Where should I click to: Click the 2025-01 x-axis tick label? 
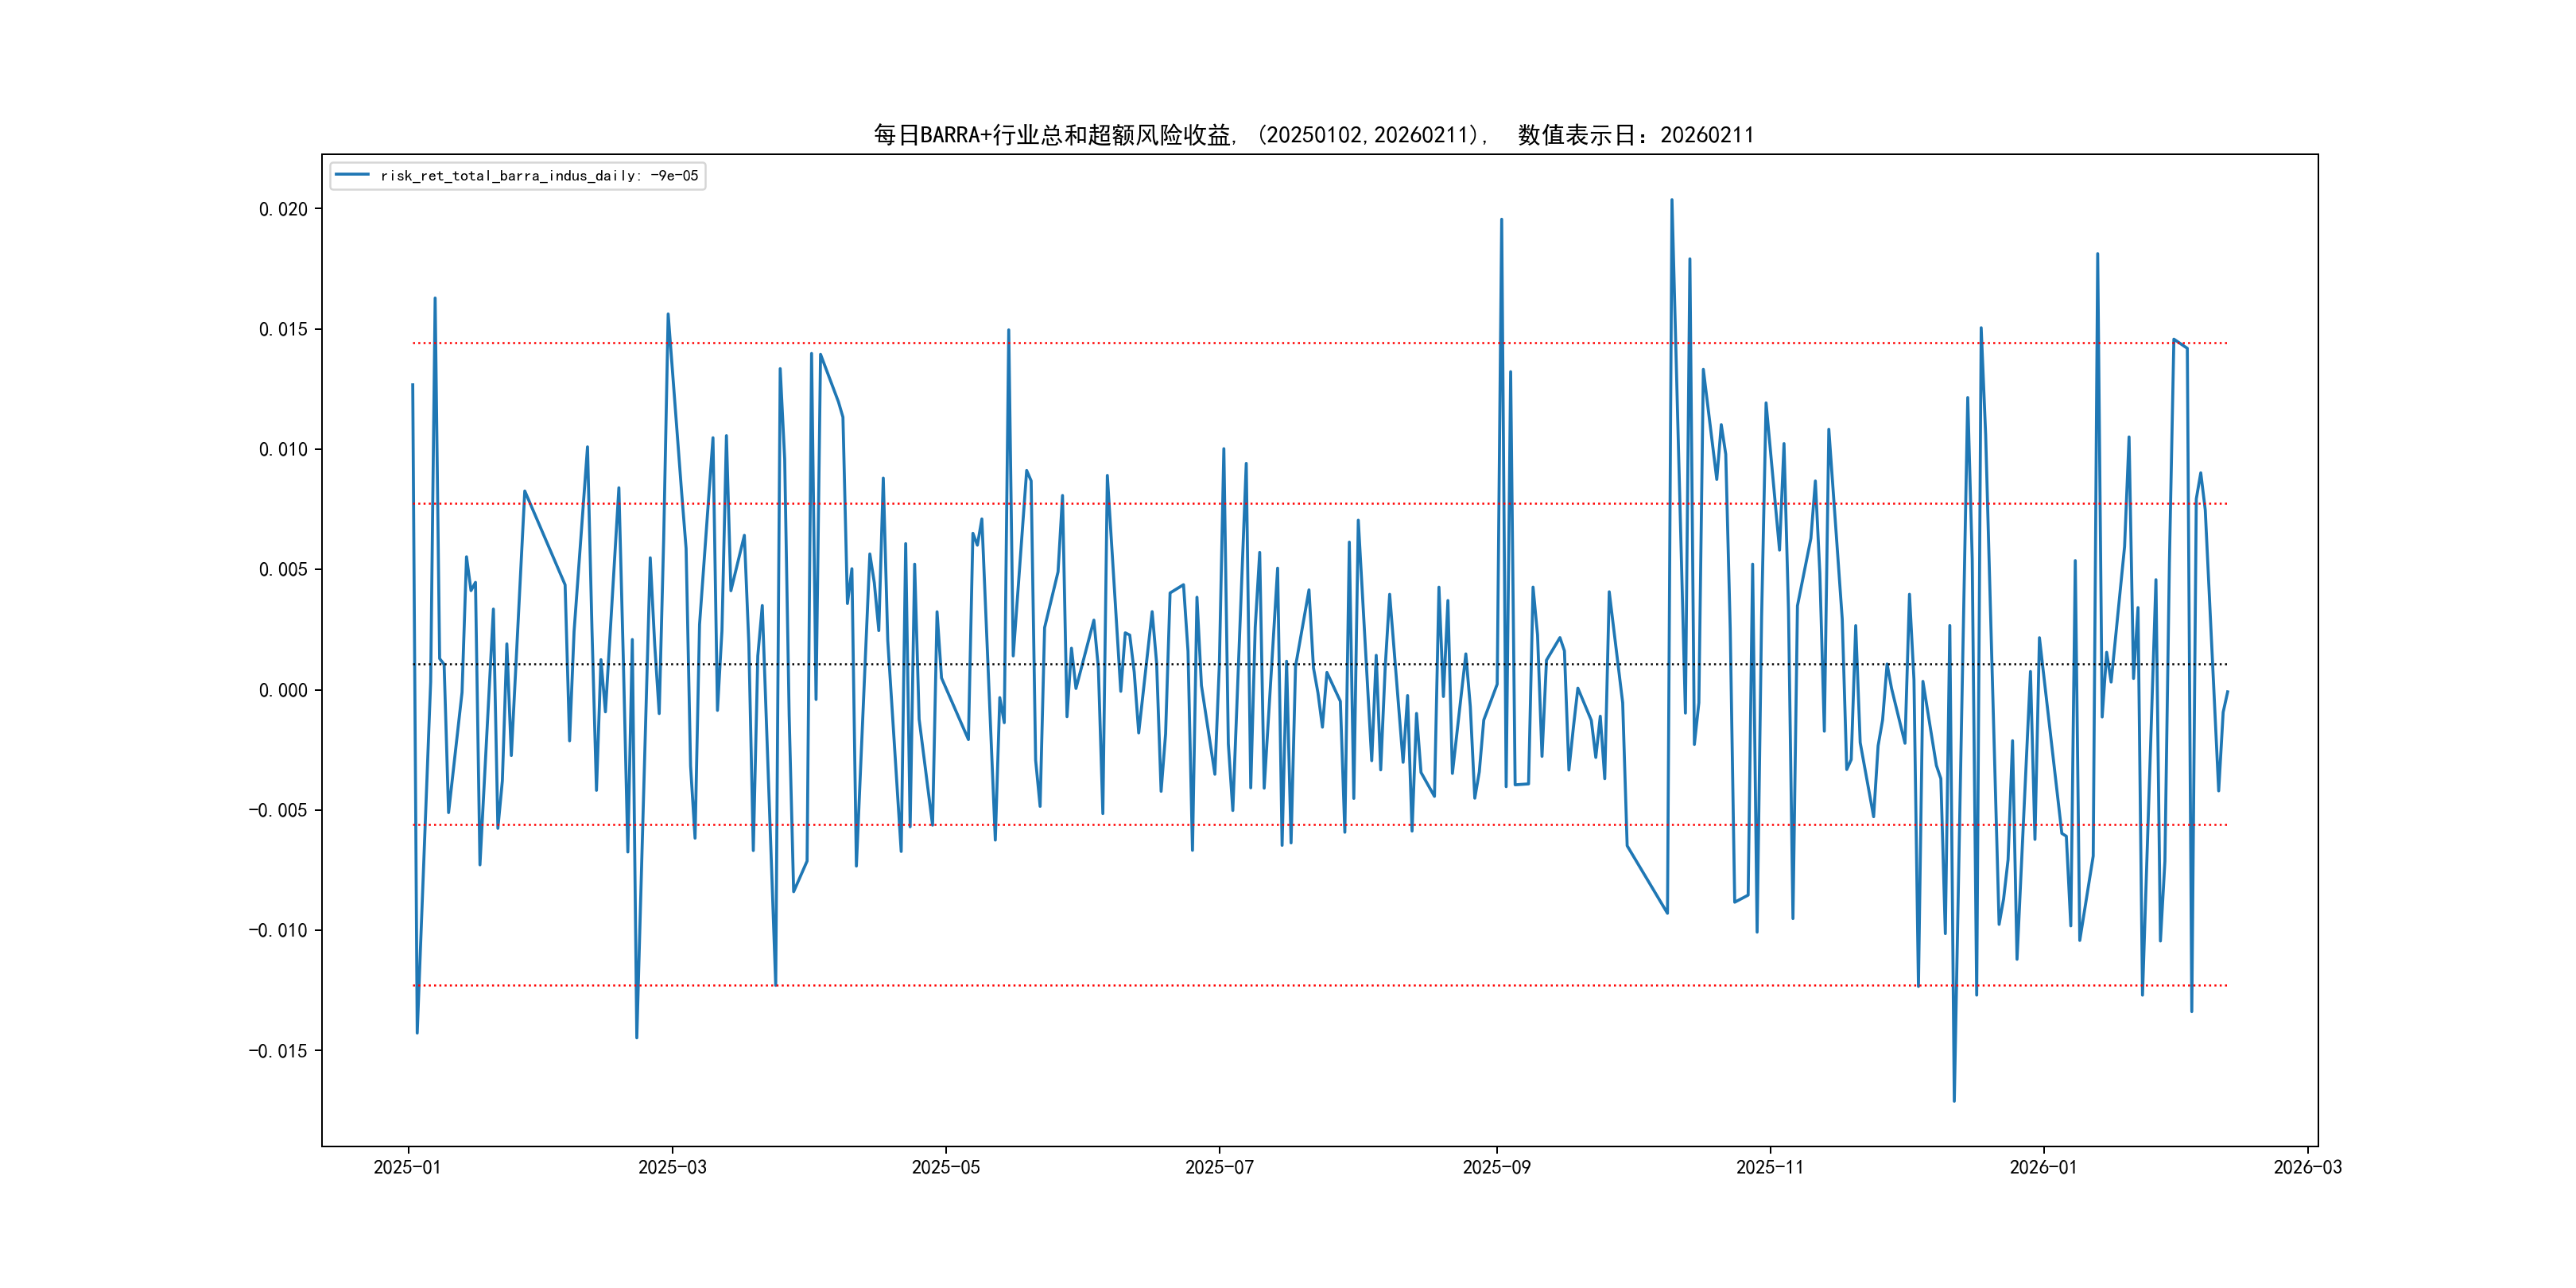(407, 1167)
